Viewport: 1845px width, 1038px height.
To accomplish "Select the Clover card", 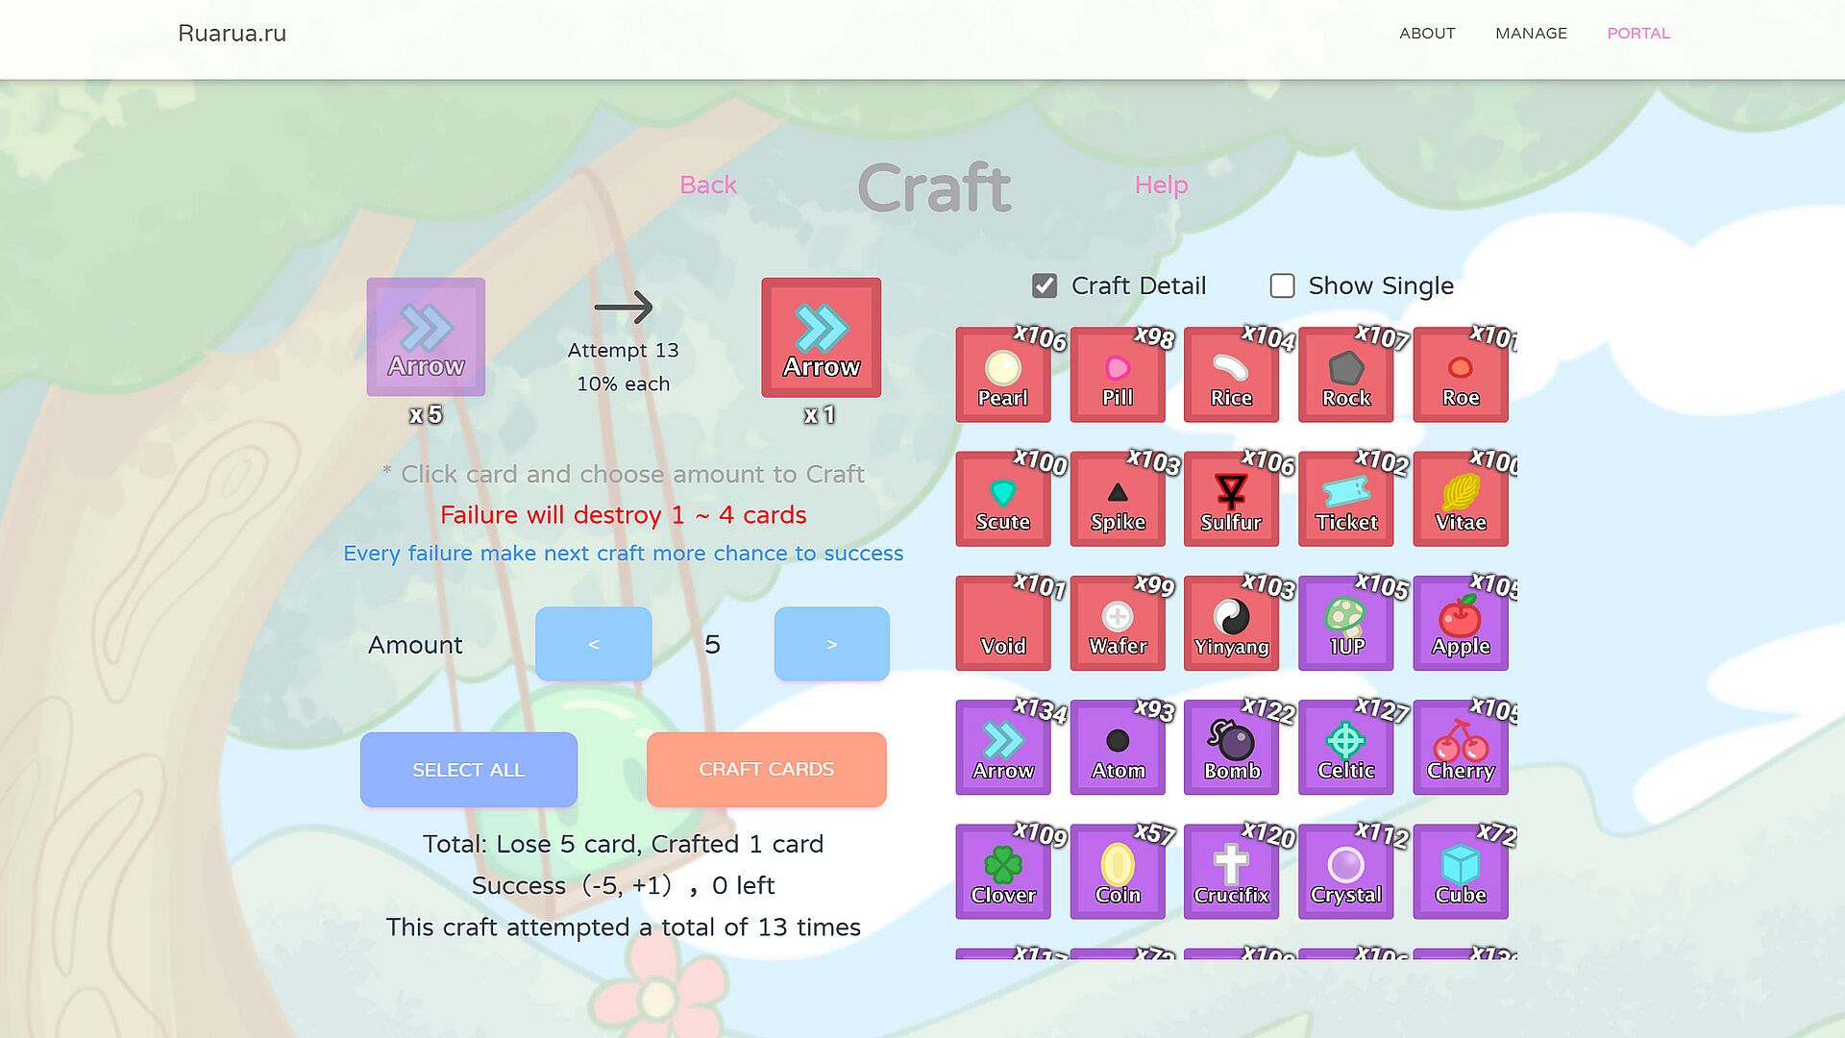I will (1002, 871).
